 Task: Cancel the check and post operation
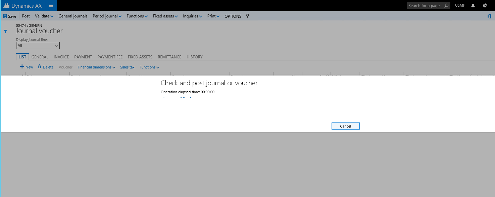(x=345, y=126)
